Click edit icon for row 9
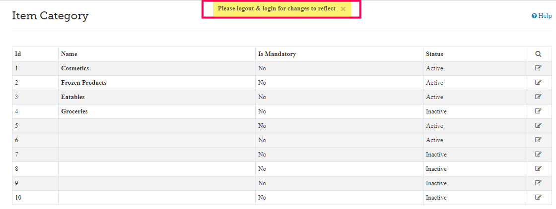Image resolution: width=556 pixels, height=209 pixels. 538,183
